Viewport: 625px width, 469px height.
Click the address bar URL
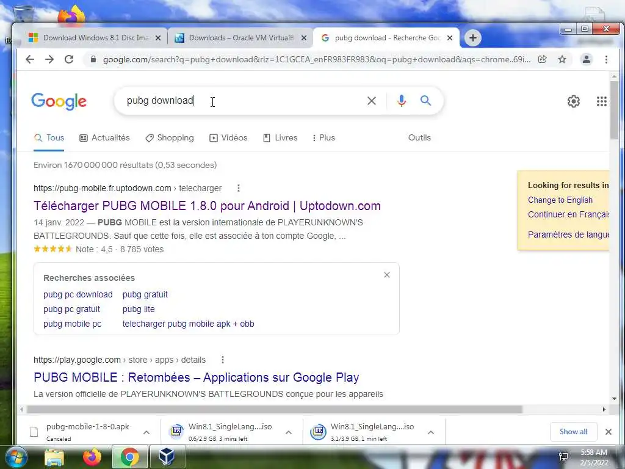point(317,59)
